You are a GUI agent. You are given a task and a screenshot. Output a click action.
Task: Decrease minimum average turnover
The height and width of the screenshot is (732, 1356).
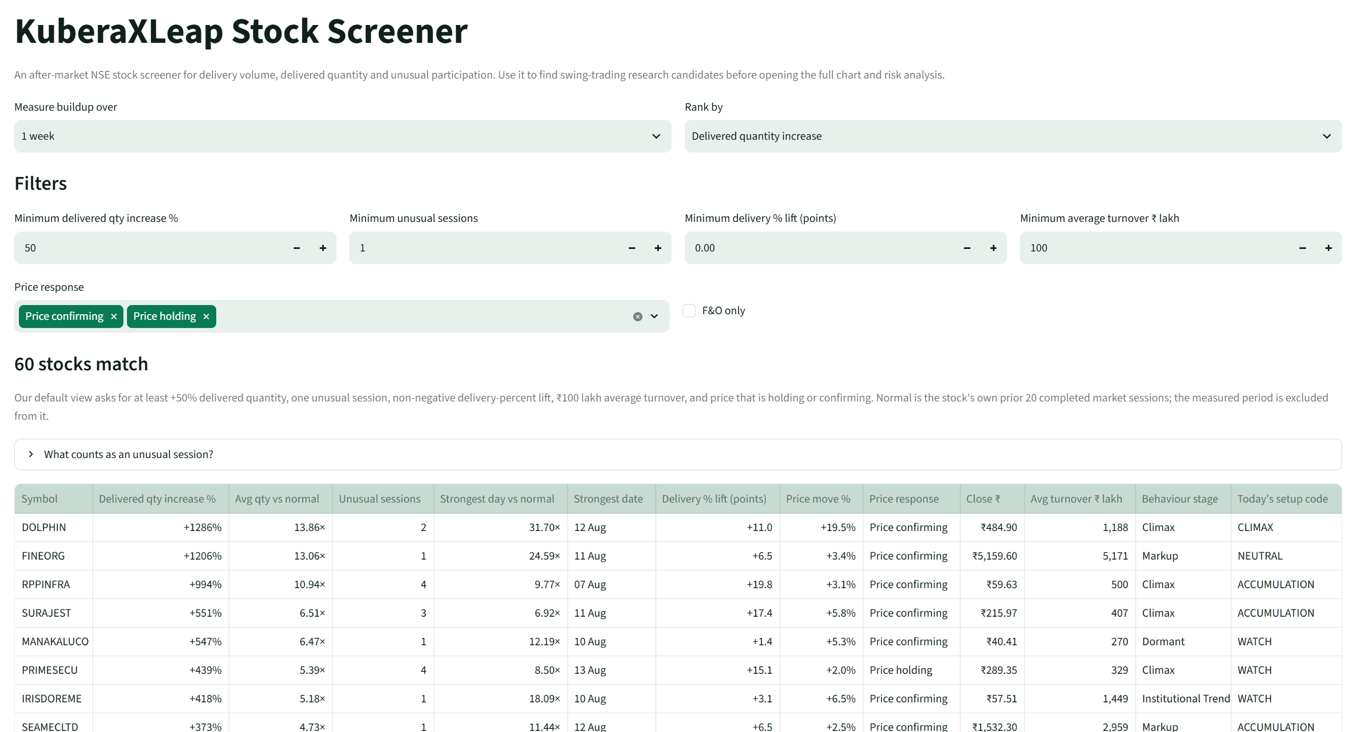coord(1302,247)
